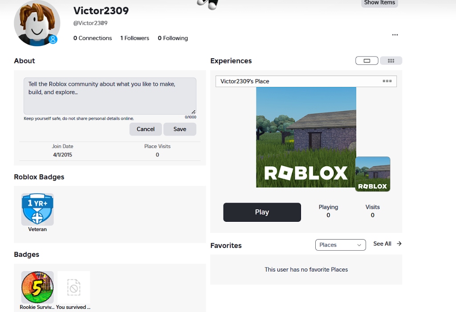The image size is (456, 312).
Task: Click the small Roblox place thumbnail
Action: click(x=373, y=174)
